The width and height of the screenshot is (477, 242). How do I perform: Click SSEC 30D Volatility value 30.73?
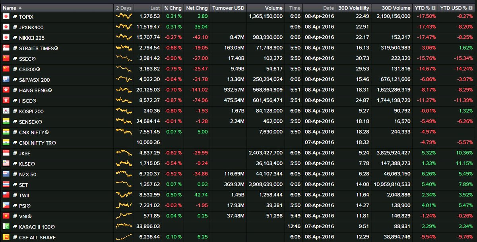coord(363,59)
